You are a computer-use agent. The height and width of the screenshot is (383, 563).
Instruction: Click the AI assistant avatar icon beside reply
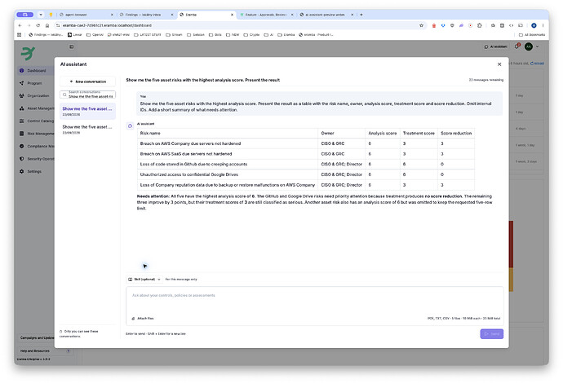point(130,125)
